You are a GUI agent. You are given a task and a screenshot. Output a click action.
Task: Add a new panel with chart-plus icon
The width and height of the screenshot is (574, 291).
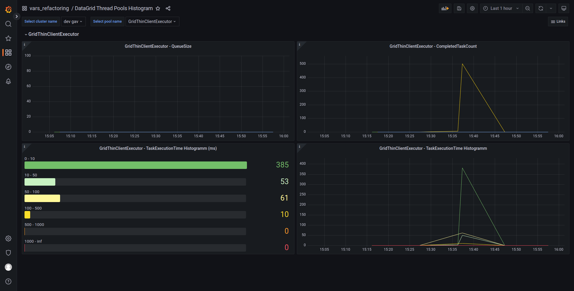tap(445, 8)
